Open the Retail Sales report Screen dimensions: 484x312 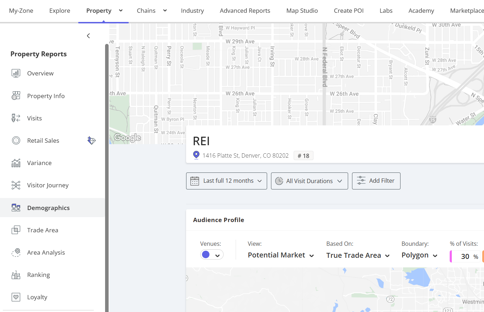43,141
